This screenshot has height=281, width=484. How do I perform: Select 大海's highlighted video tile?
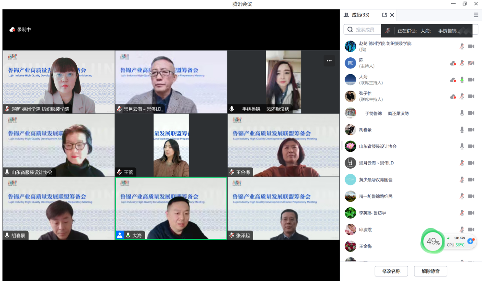coord(171,208)
